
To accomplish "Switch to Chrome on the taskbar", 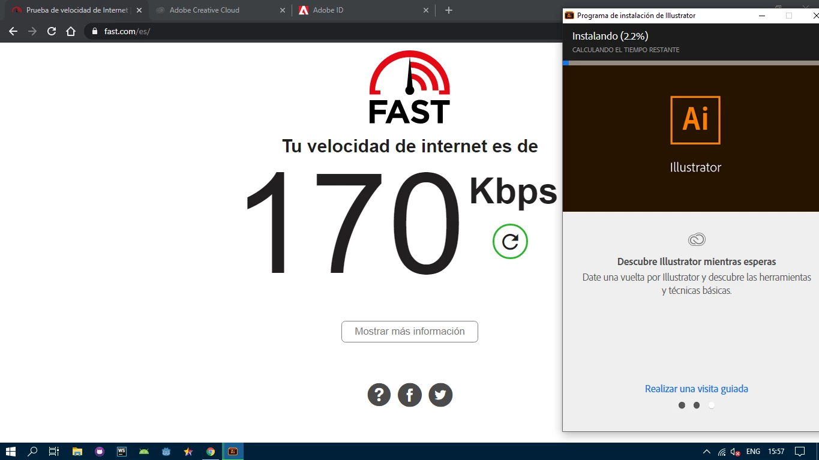I will click(x=211, y=452).
